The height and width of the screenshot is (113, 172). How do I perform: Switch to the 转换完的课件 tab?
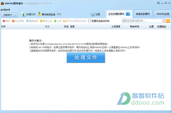[143, 14]
